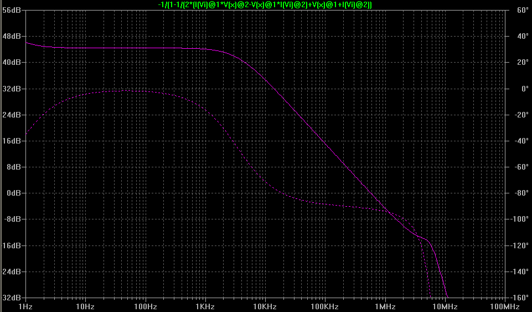The height and width of the screenshot is (312, 532).
Task: Click the 10KHz frequency axis label
Action: pyautogui.click(x=265, y=306)
